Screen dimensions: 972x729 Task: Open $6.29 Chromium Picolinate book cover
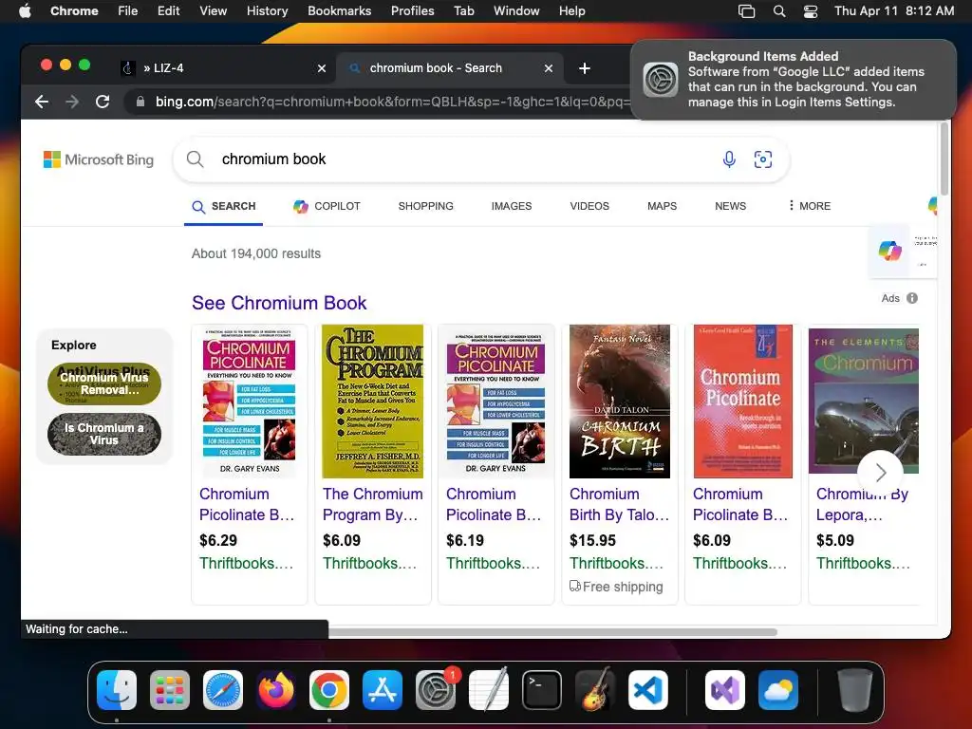click(250, 402)
